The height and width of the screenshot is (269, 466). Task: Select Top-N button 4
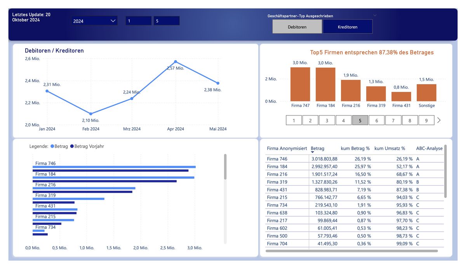pos(343,121)
